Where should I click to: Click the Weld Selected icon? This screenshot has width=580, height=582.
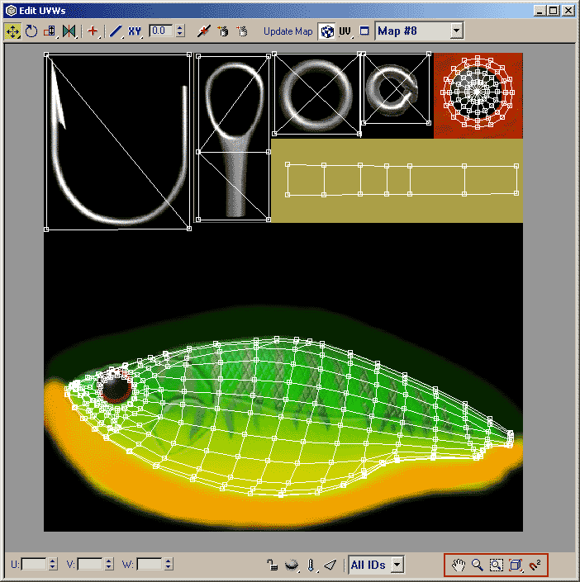(x=242, y=31)
